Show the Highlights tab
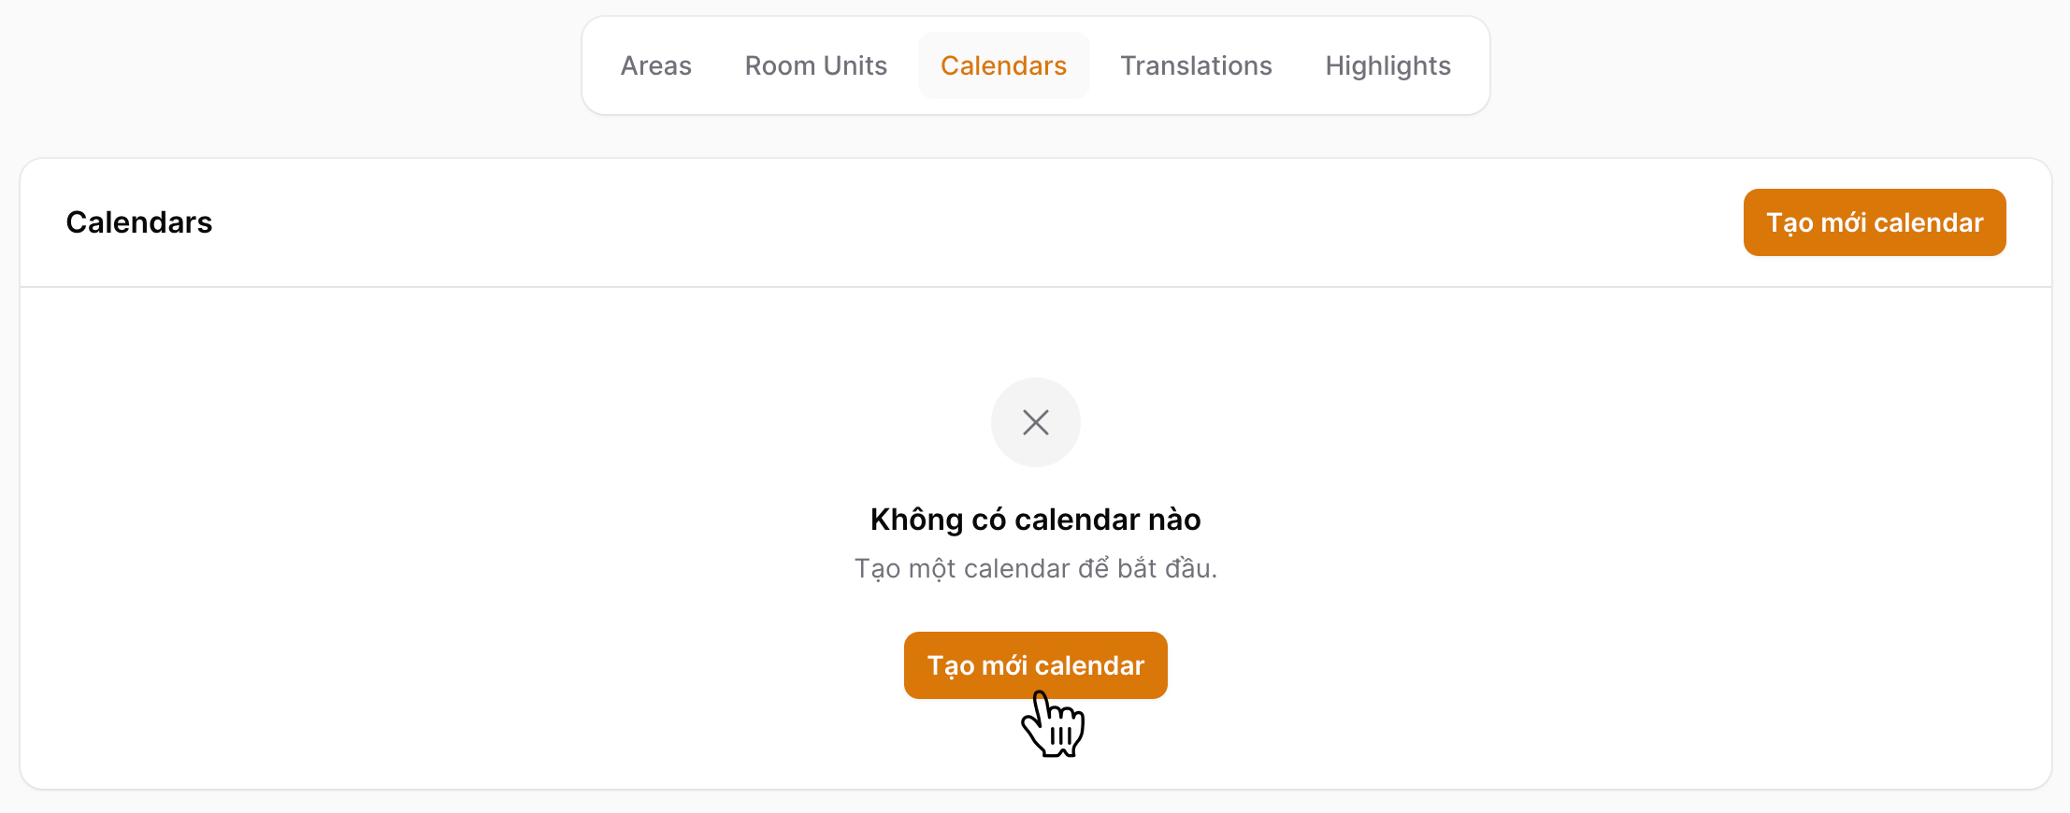Image resolution: width=2070 pixels, height=813 pixels. (x=1387, y=65)
